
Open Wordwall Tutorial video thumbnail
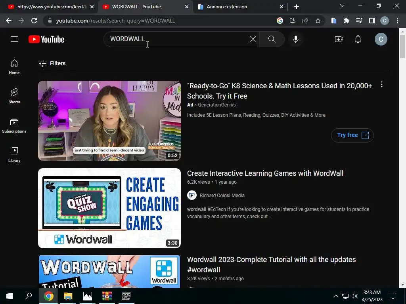click(109, 272)
